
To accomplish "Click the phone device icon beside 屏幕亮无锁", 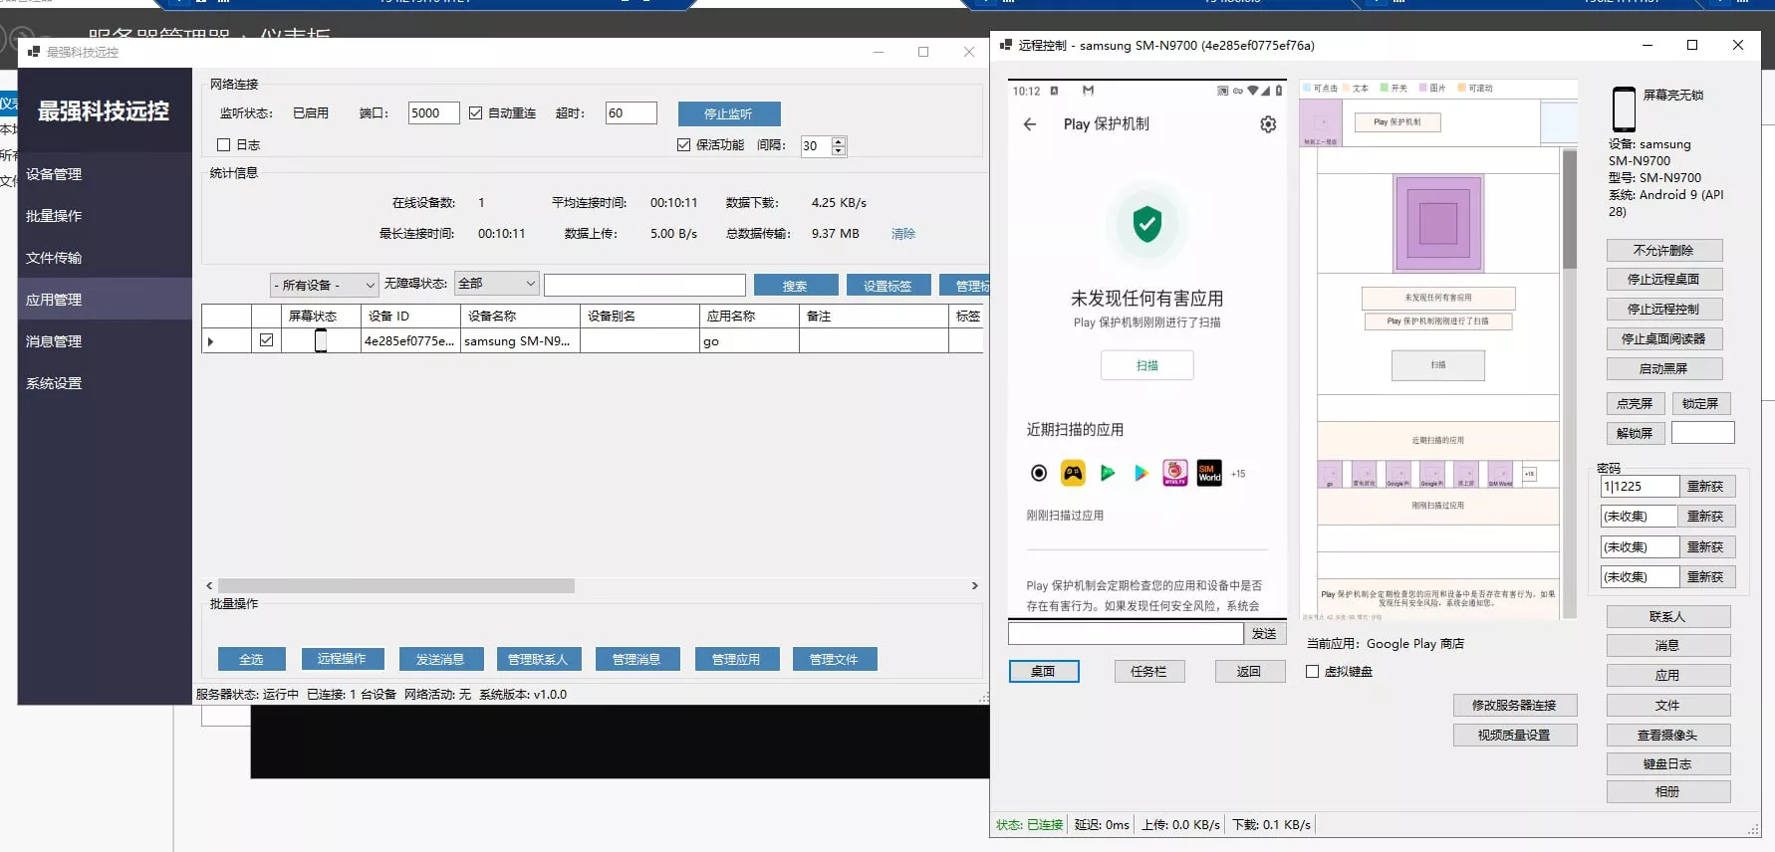I will pos(1624,109).
